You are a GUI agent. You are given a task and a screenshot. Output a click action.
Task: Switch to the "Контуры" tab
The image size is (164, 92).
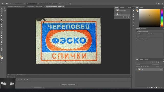pyautogui.click(x=146, y=59)
